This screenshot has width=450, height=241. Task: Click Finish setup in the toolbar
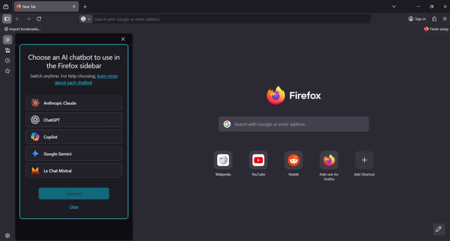(436, 29)
